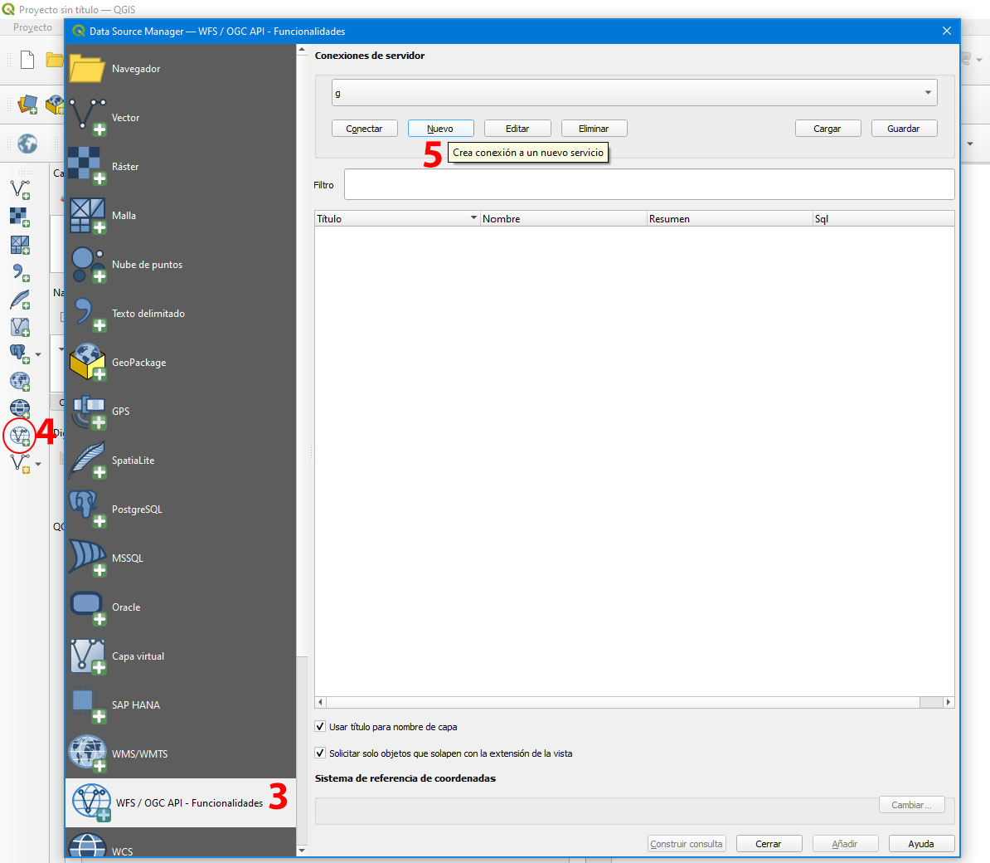
Task: Click New Shapefile Layer icon in left toolbar
Action: click(20, 463)
